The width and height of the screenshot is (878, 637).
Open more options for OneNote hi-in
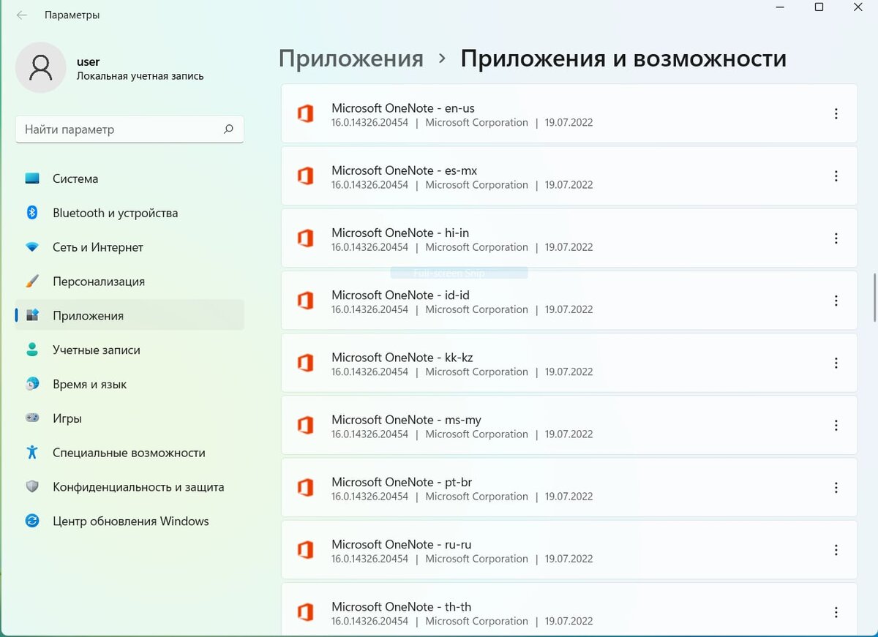(836, 238)
